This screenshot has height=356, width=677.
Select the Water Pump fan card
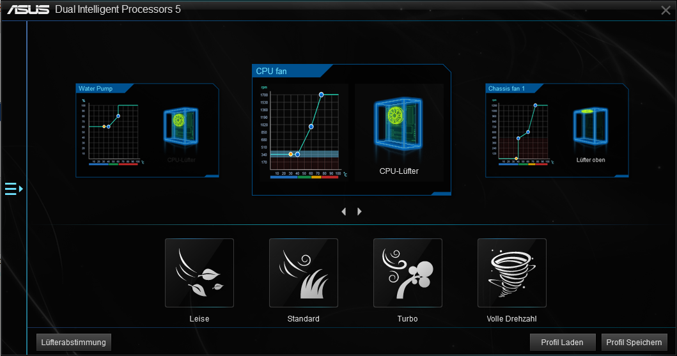pyautogui.click(x=147, y=130)
